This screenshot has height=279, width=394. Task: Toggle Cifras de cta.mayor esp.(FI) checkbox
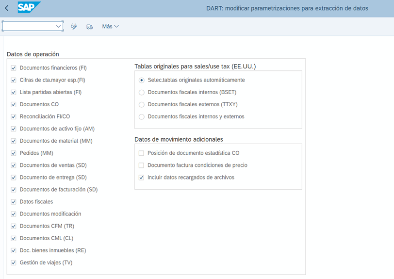[x=14, y=80]
